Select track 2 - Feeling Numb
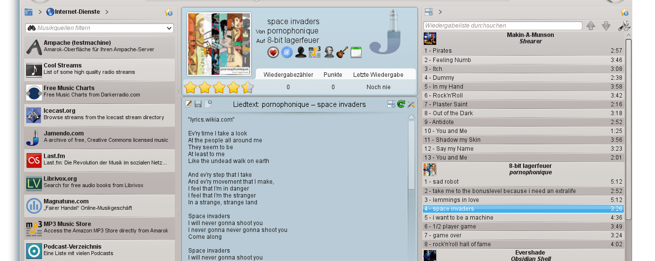 tap(524, 60)
